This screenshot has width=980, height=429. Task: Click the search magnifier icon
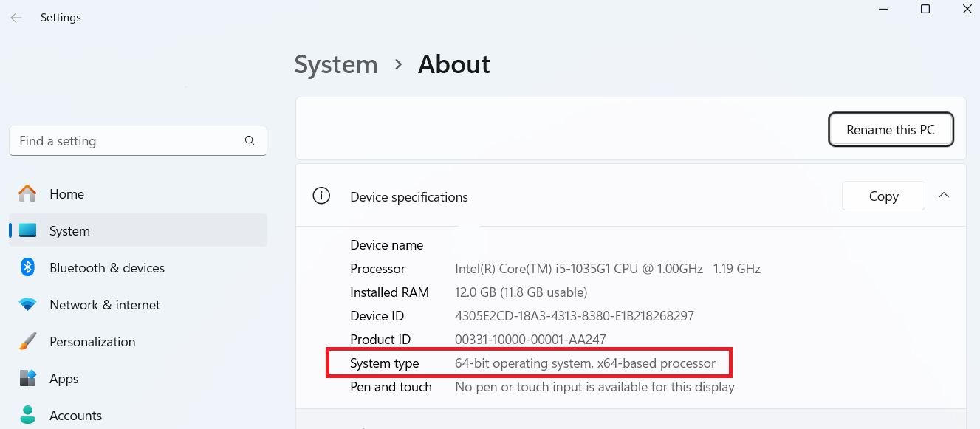click(x=250, y=140)
